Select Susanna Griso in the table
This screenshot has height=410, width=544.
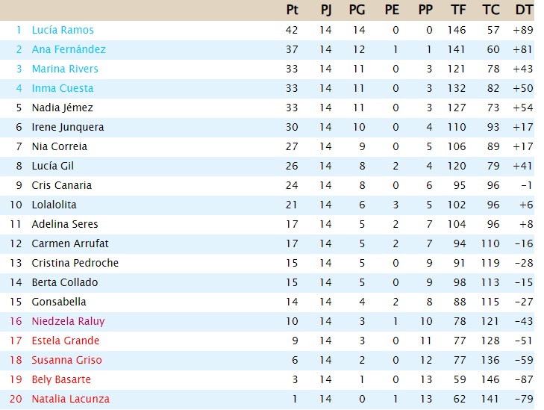tap(67, 360)
